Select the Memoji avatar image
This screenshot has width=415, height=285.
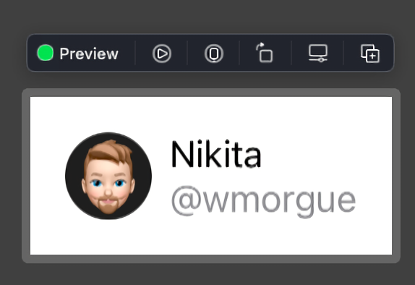108,176
